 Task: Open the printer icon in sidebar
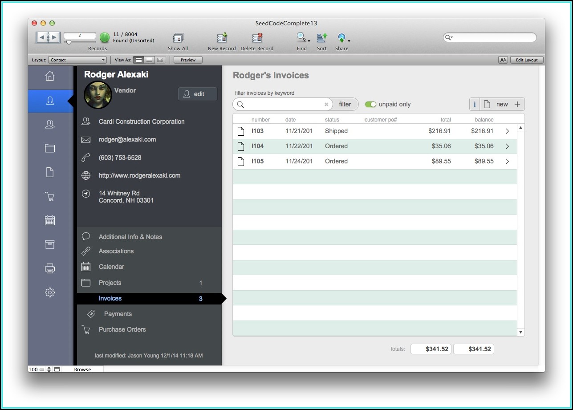pos(50,268)
